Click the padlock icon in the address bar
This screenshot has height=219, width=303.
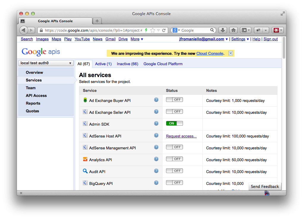click(x=41, y=30)
